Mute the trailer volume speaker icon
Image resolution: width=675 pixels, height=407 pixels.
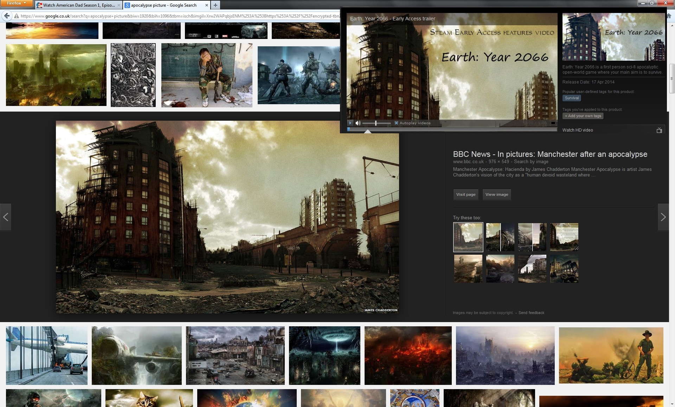[358, 123]
